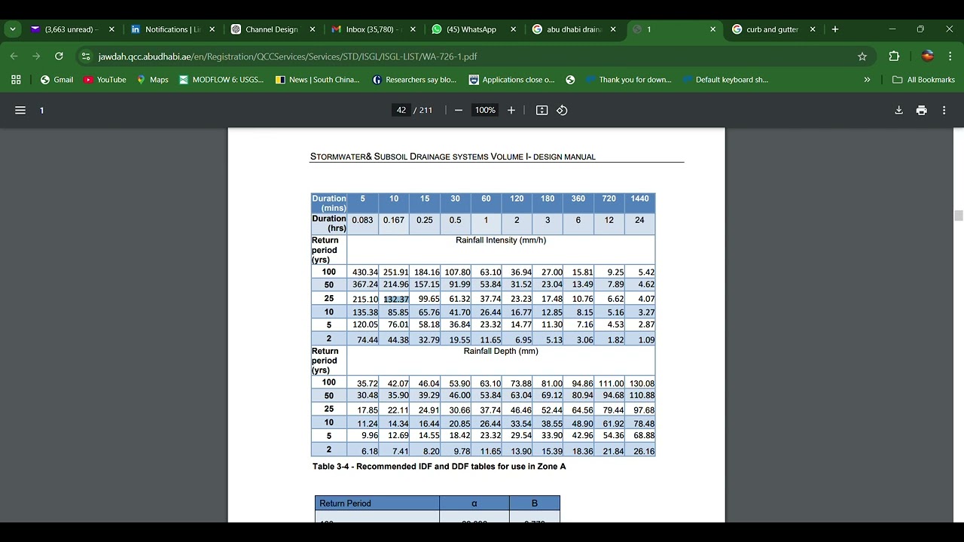The image size is (964, 542).
Task: Open the All Bookmarks folder
Action: coord(923,80)
